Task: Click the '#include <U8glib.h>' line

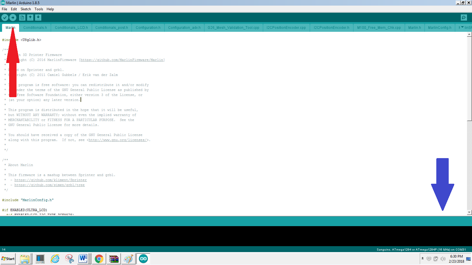Action: 22,40
